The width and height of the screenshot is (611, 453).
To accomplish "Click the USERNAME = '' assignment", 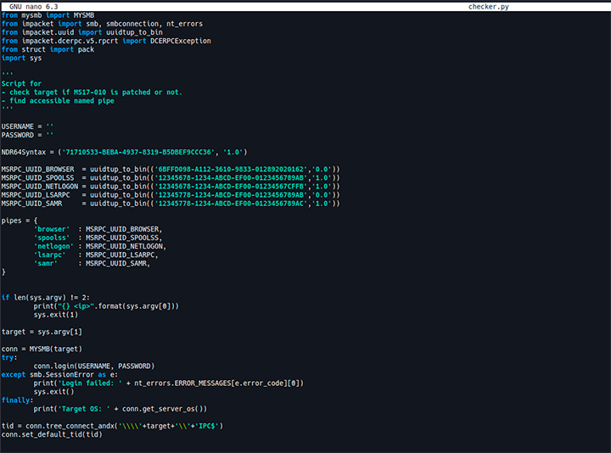I will (x=27, y=126).
